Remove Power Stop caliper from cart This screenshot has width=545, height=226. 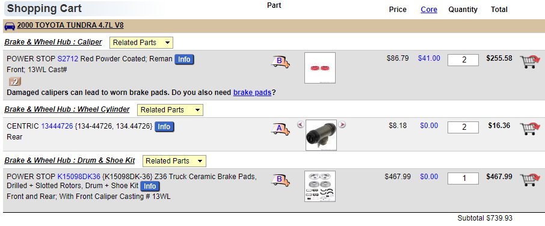[x=530, y=62]
